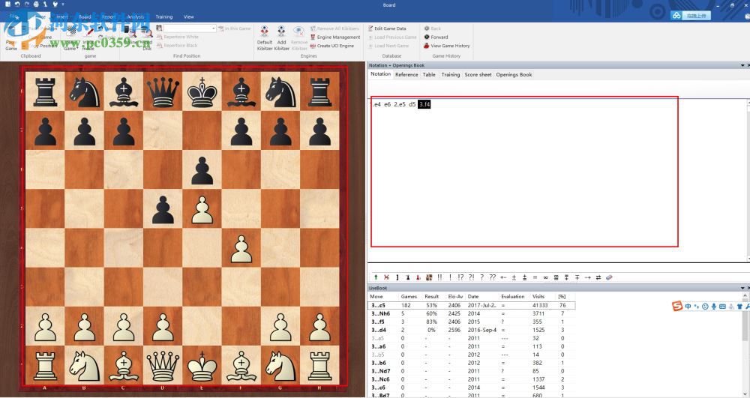Click the cloud upload button

click(x=691, y=16)
